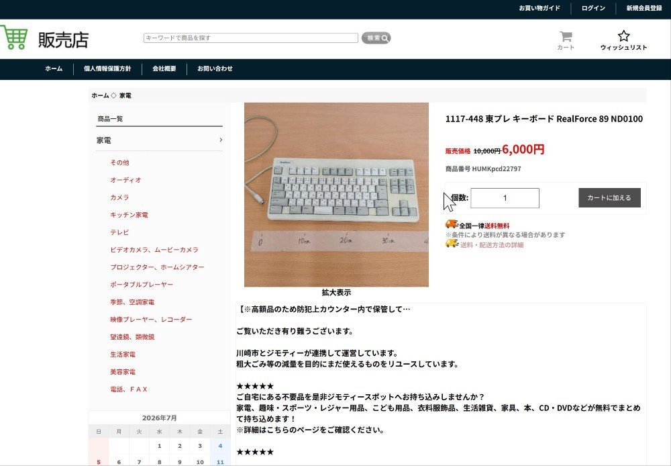671x466 pixels.
Task: Select the 望遠鏡、顕微鏡 category
Action: click(x=132, y=337)
